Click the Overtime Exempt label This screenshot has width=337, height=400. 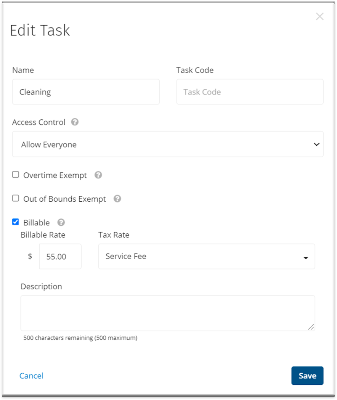click(x=55, y=175)
